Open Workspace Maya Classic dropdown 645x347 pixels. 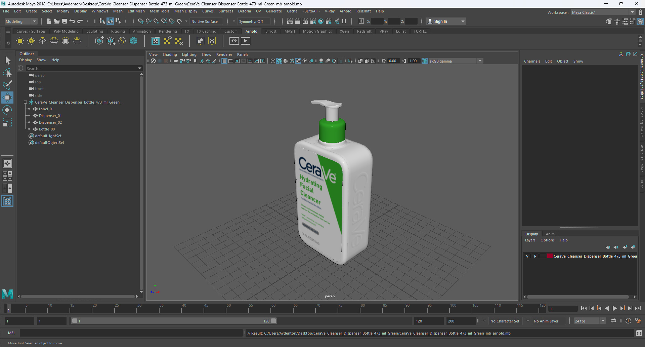click(603, 12)
